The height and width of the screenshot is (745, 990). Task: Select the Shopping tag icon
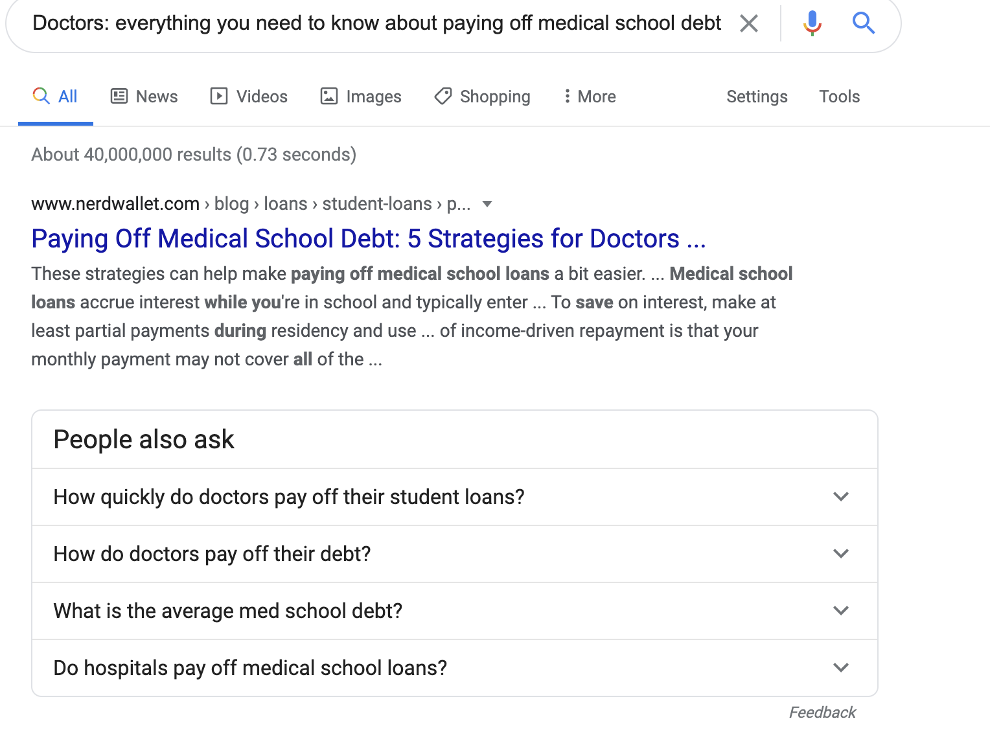[x=443, y=96]
